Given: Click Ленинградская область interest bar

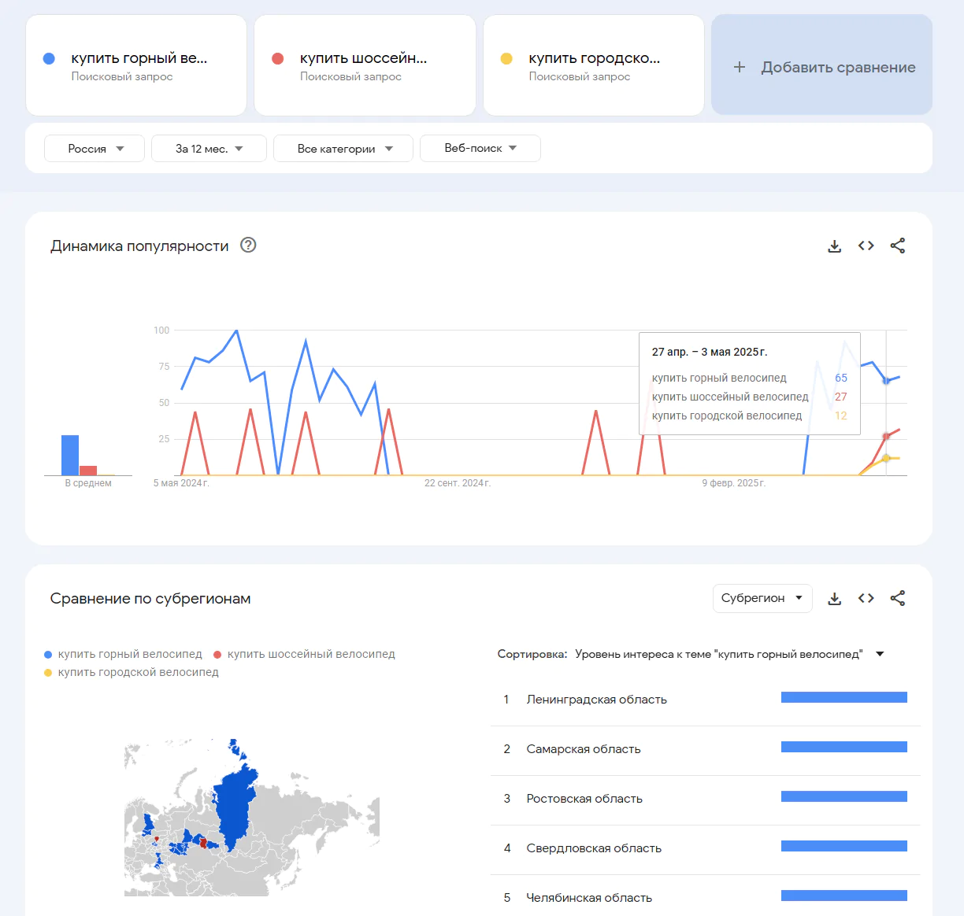Looking at the screenshot, I should 844,697.
